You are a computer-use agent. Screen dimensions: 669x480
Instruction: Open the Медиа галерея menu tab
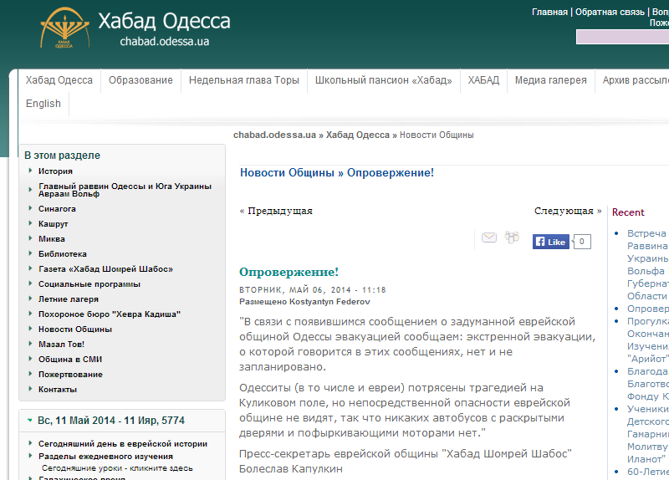550,80
